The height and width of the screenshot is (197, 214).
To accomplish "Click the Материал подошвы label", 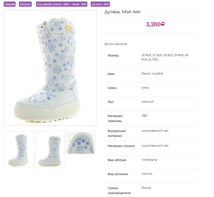I will coord(115,119).
